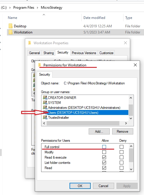
Task: Click the Add... button
Action: pos(99,132)
